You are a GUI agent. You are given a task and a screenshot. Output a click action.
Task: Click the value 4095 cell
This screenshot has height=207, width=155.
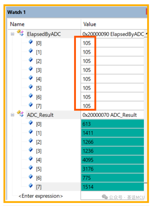(112, 160)
